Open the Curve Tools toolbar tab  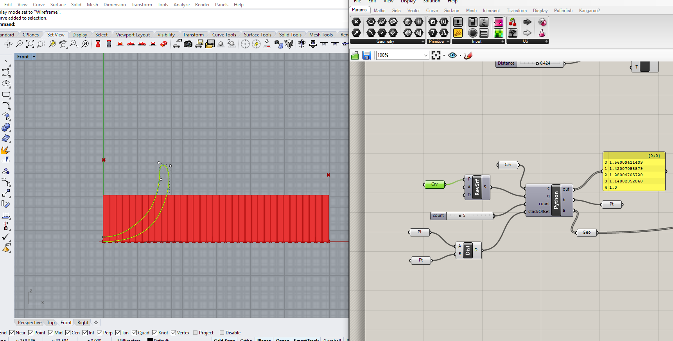tap(224, 35)
